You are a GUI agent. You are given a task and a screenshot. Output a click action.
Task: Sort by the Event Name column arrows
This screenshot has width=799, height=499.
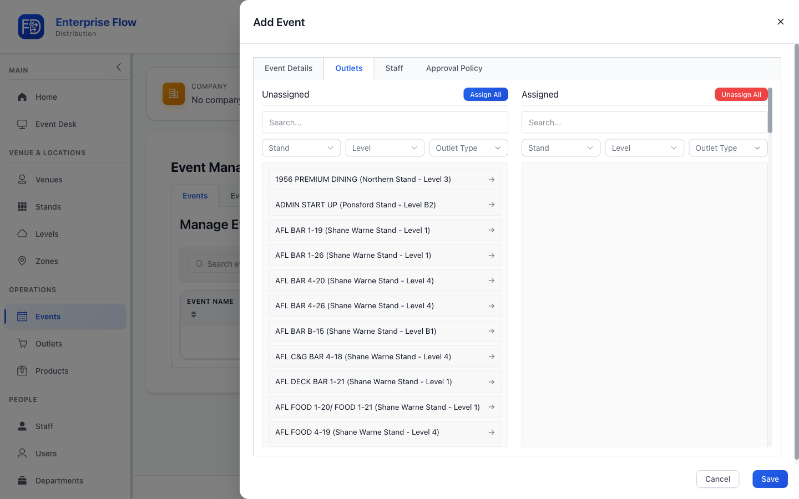[x=194, y=314]
